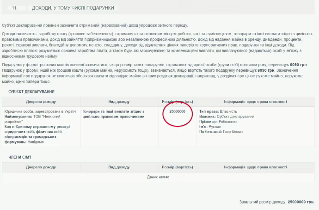Click the patronymic 'Георгійович' line
319x210 pixels.
[x=221, y=132]
